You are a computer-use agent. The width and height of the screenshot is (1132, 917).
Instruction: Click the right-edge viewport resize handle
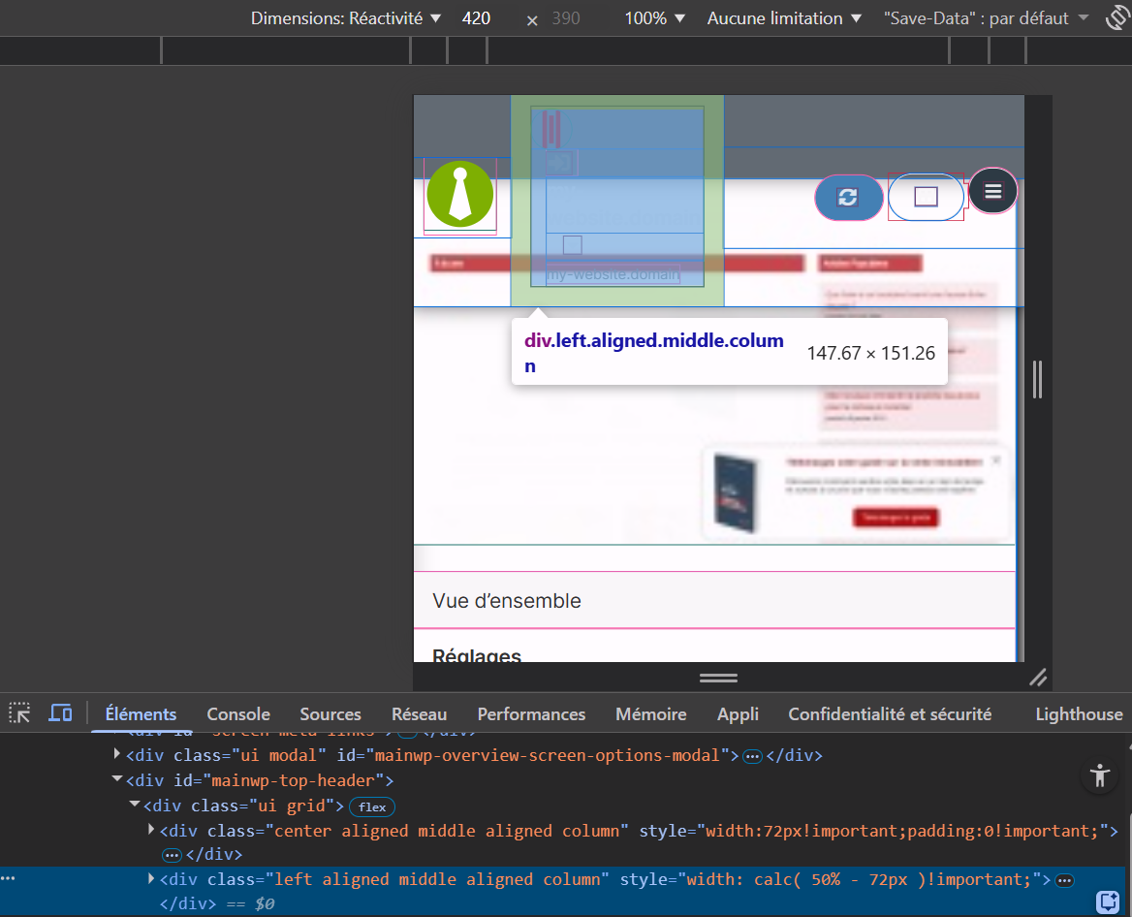click(1038, 379)
